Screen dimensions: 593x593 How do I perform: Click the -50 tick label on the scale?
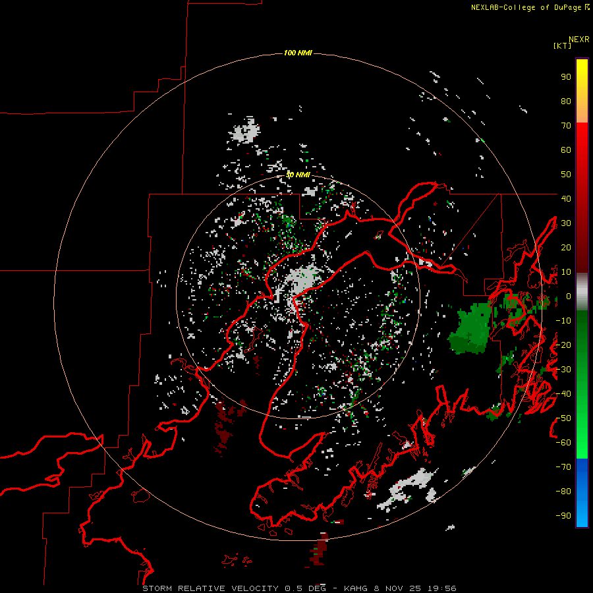(x=563, y=418)
